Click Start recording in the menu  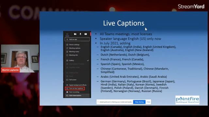pos(77,92)
